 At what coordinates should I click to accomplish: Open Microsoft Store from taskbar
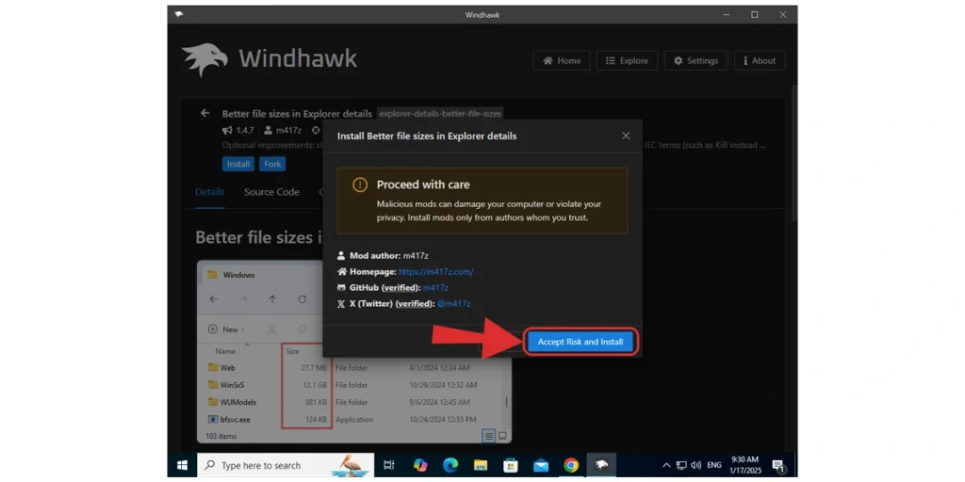[511, 465]
